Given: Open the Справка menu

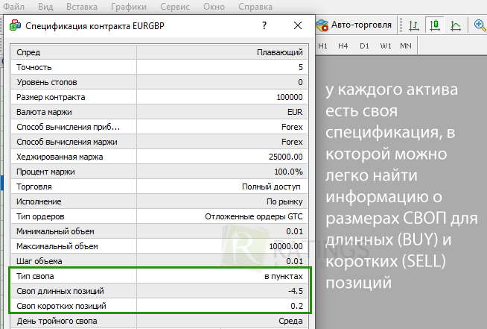Looking at the screenshot, I should (x=255, y=5).
